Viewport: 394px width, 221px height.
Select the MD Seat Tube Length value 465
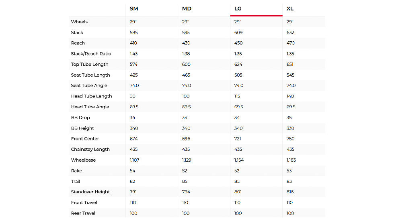point(186,75)
